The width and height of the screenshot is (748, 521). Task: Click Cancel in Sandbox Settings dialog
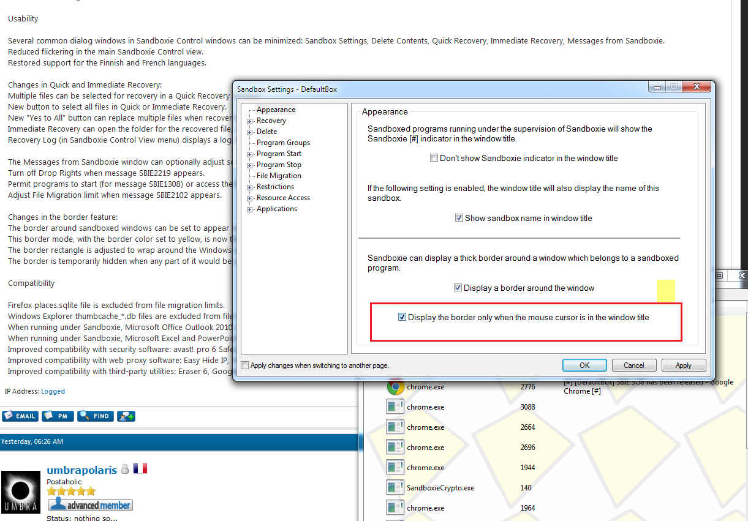point(634,365)
